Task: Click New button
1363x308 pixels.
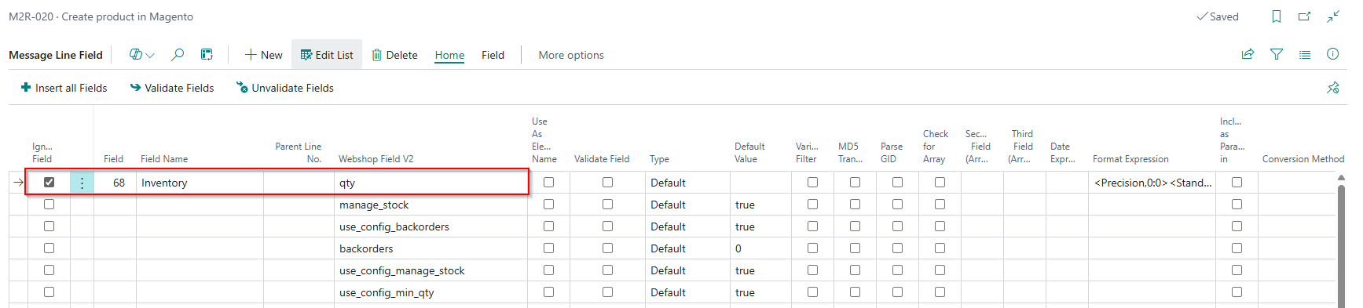Action: pos(263,55)
